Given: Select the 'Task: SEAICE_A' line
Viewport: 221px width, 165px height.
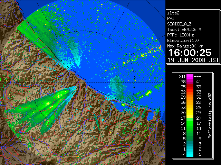Looking at the screenshot, I should [184, 30].
